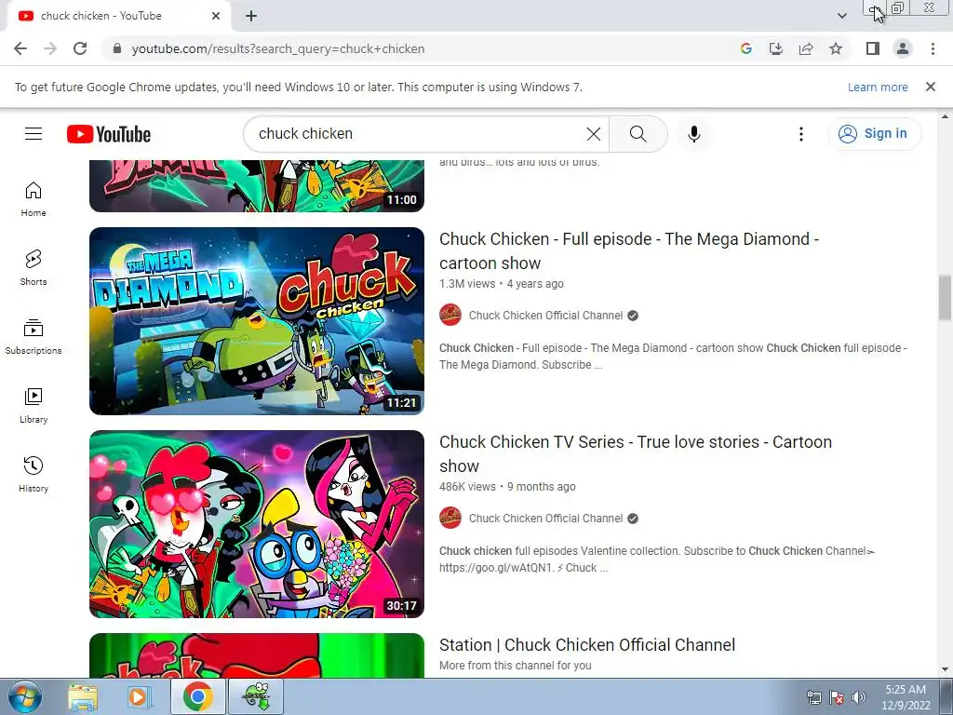This screenshot has width=953, height=715.
Task: Open the True love stories thumbnail
Action: coord(257,524)
